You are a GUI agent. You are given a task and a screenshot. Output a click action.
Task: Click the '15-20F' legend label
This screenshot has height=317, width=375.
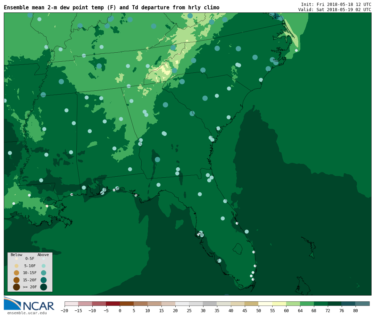[x=30, y=280]
